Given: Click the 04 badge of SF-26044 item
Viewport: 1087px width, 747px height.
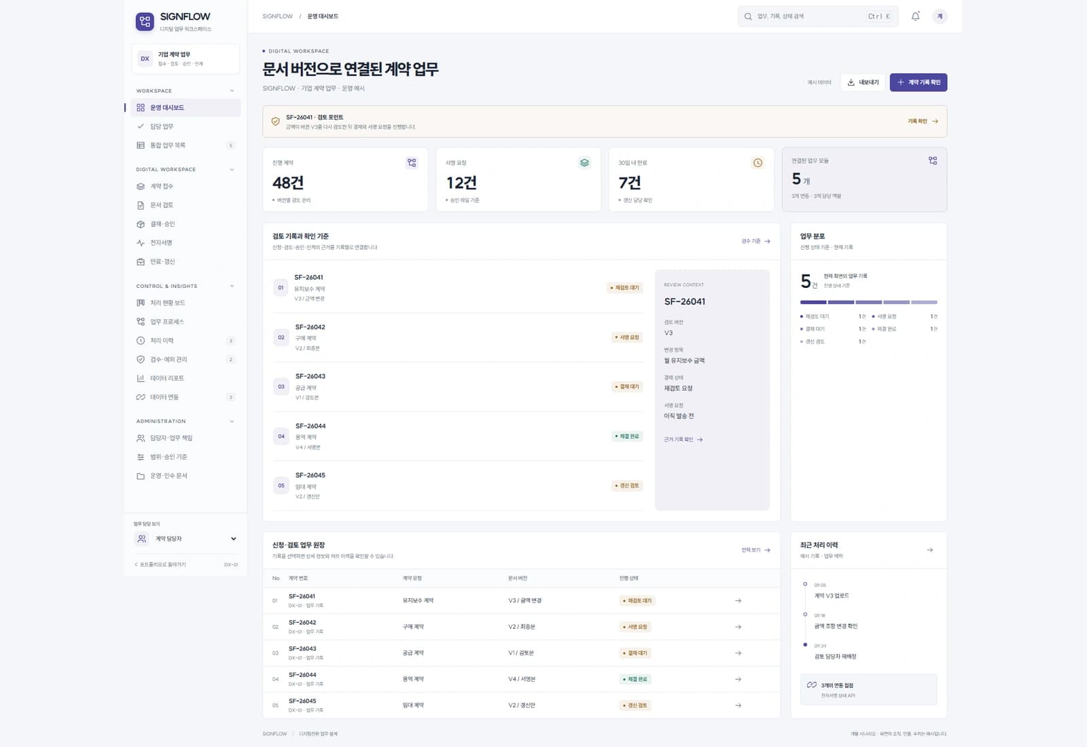Looking at the screenshot, I should (x=281, y=437).
